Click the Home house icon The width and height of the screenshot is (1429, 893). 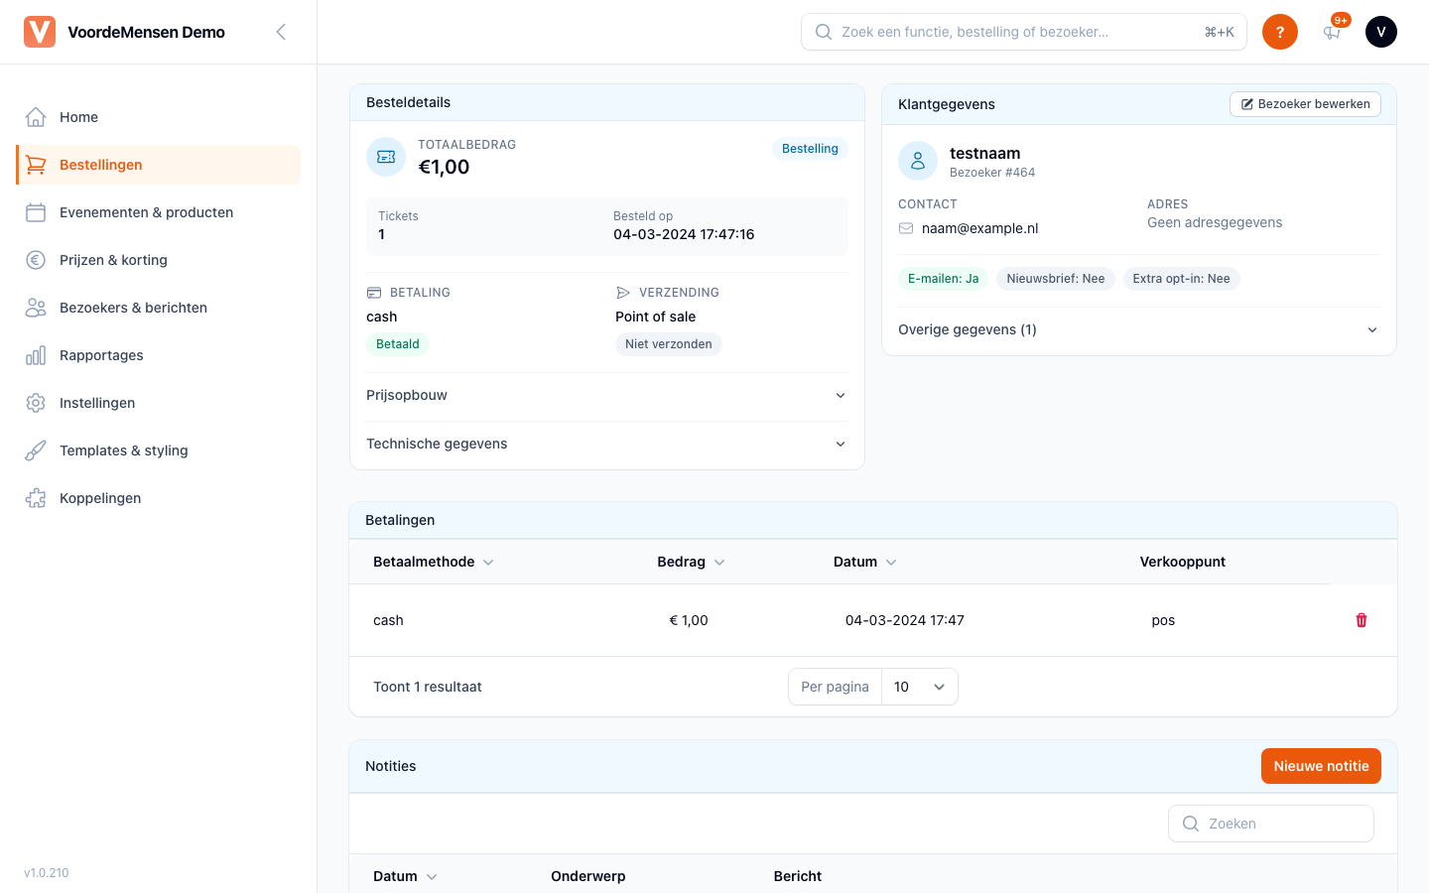click(x=36, y=117)
